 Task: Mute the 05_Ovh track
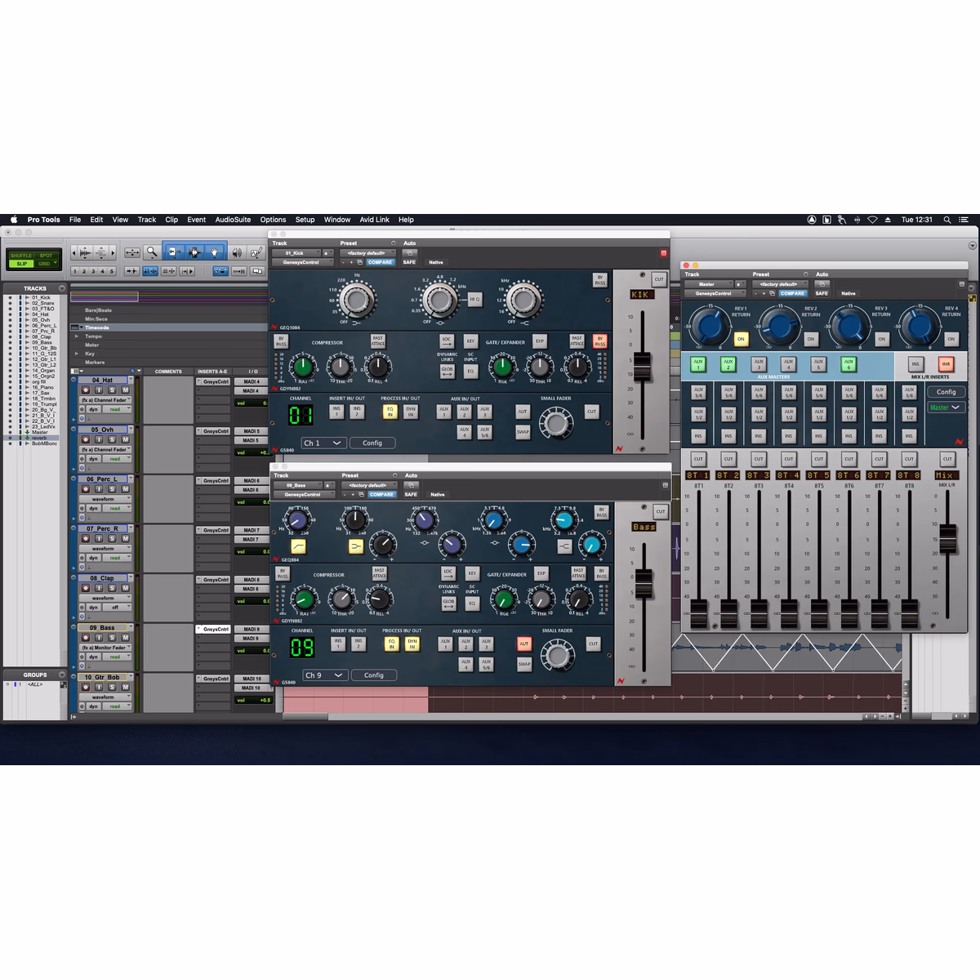click(x=125, y=439)
